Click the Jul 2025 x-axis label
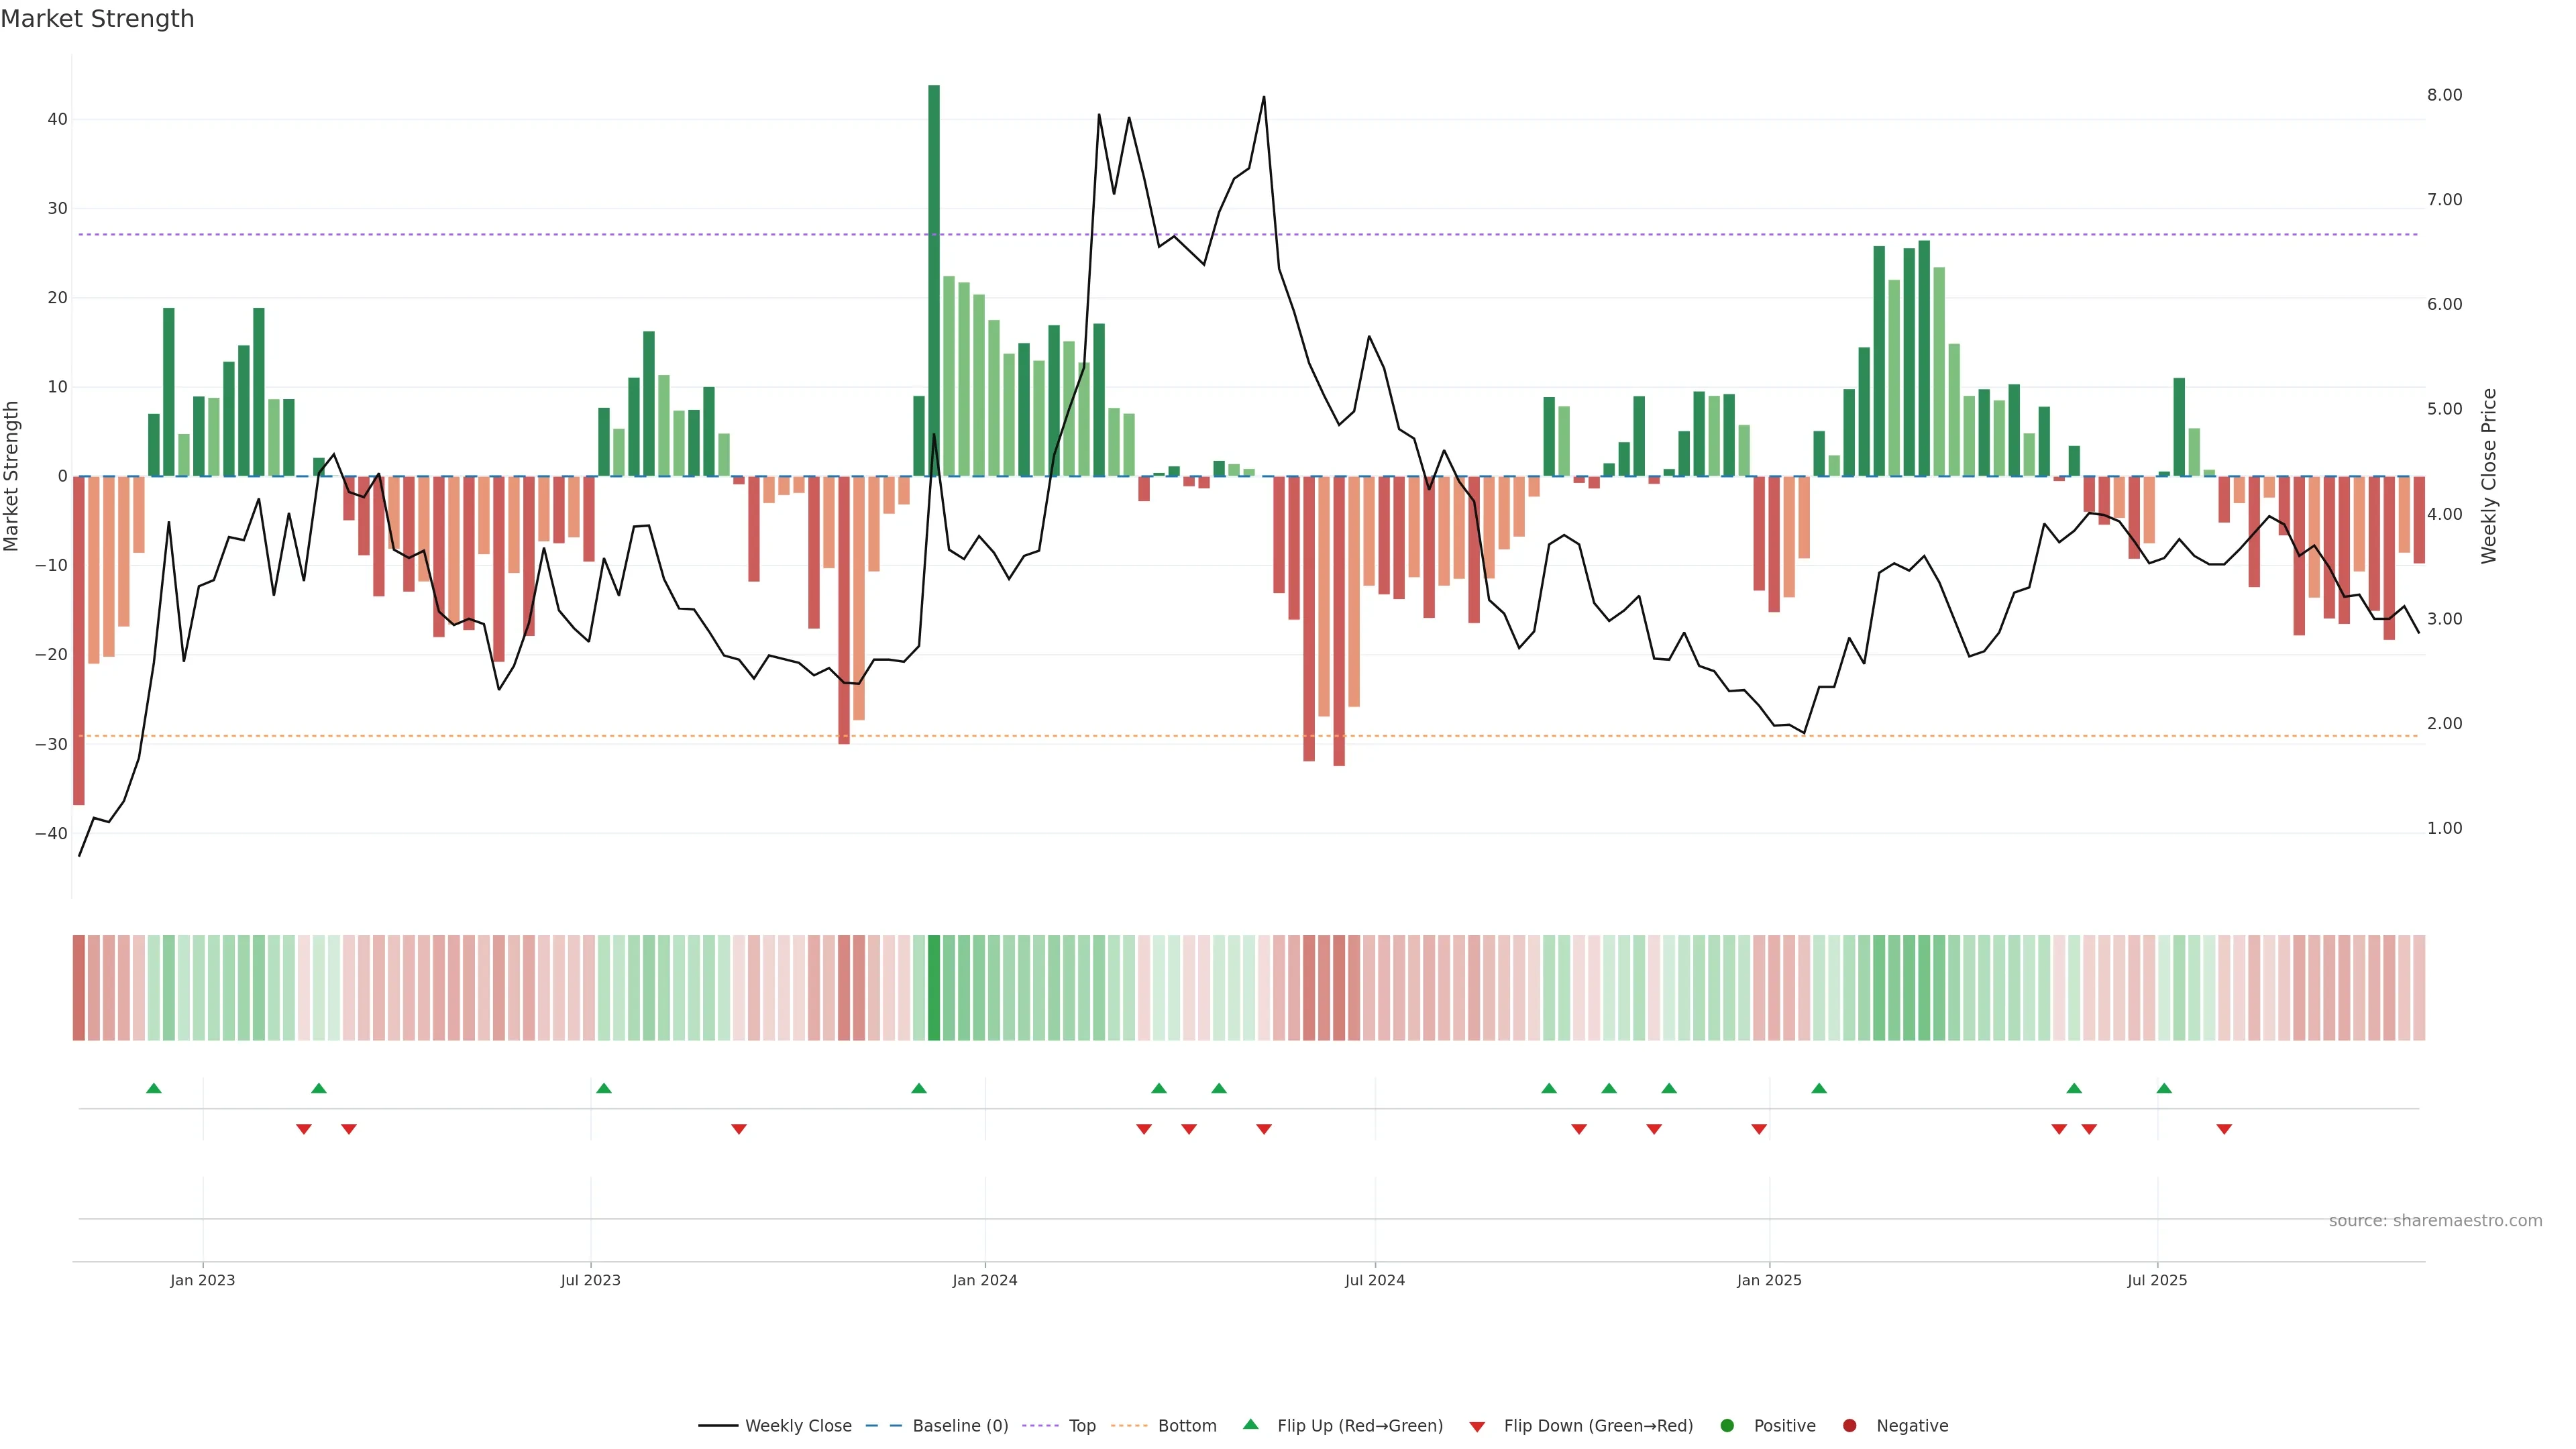The width and height of the screenshot is (2576, 1449). [2157, 1280]
